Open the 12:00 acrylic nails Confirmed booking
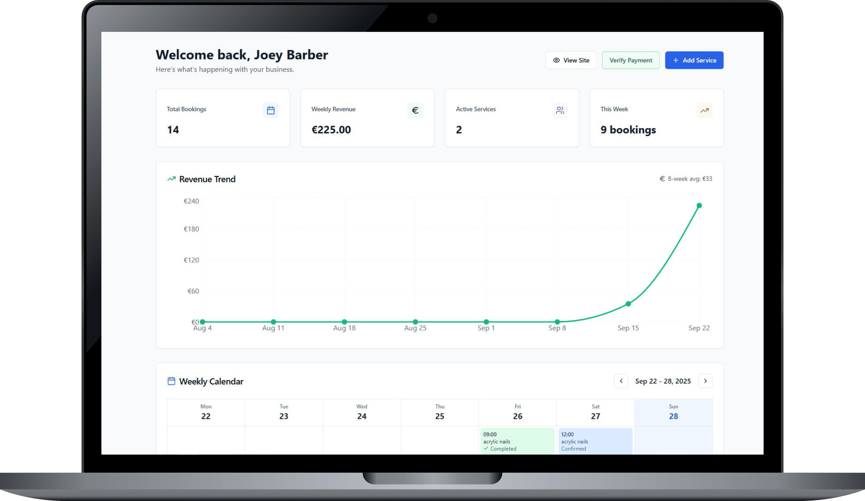 point(595,441)
